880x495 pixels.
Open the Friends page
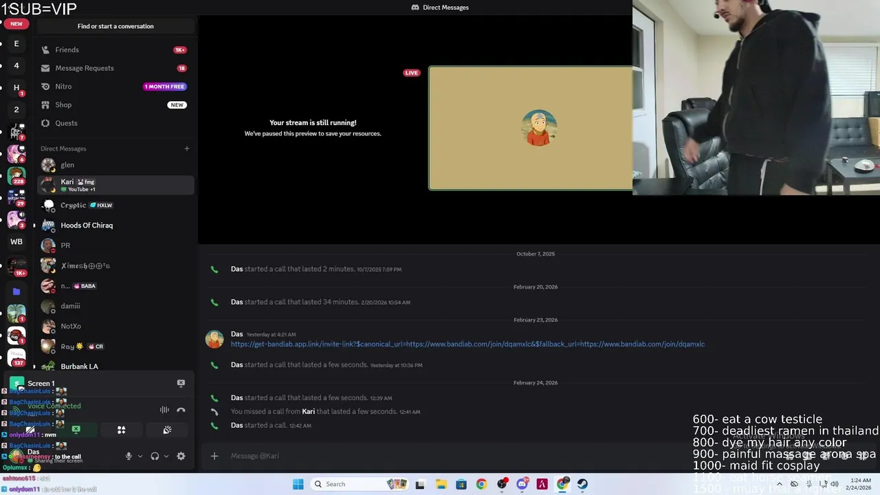pos(115,49)
